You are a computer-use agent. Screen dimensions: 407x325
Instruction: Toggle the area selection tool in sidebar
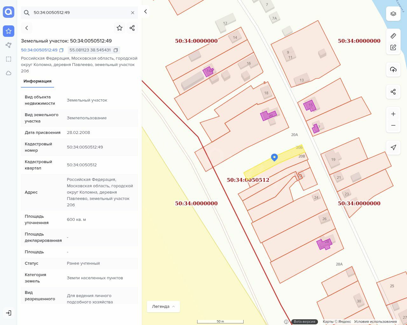coord(9,59)
